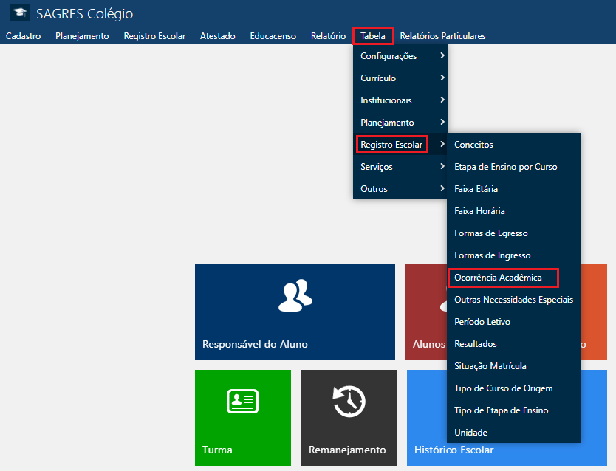The width and height of the screenshot is (616, 471).
Task: Click the SAGRES graduation cap logo icon
Action: pos(20,13)
